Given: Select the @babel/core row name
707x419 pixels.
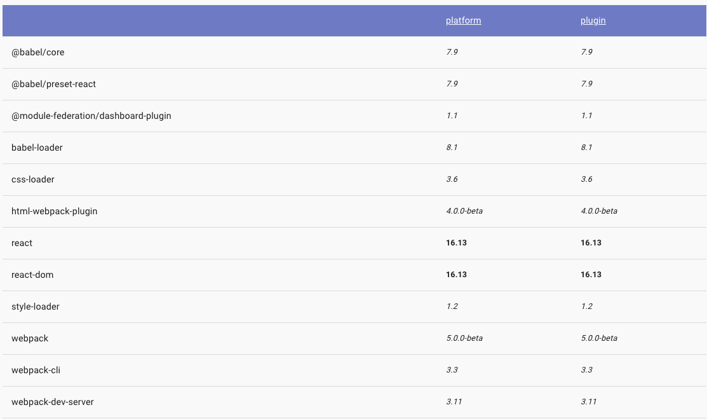Looking at the screenshot, I should (x=38, y=52).
